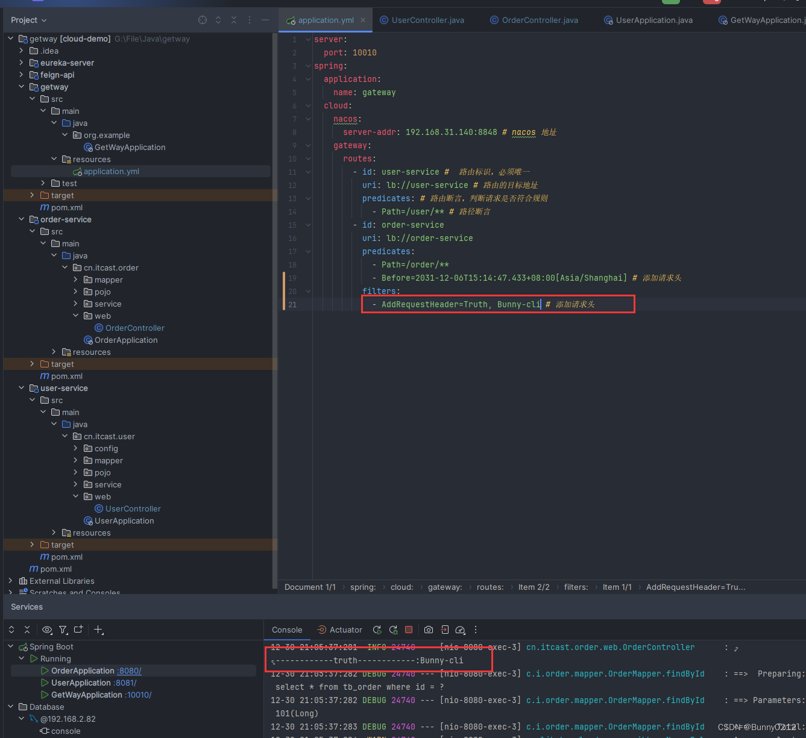Screen dimensions: 806x738
Task: Select OrderController in project tree
Action: (134, 328)
